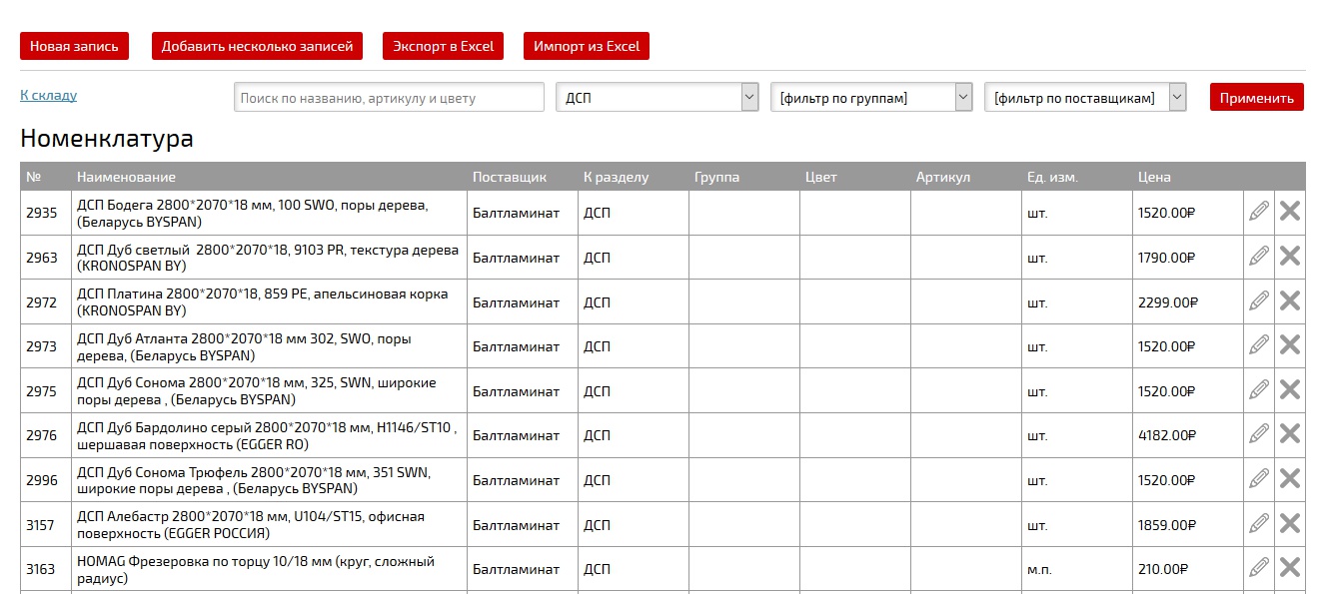Remove the ДСП Дуб Сонома 325 row

pyautogui.click(x=1290, y=389)
